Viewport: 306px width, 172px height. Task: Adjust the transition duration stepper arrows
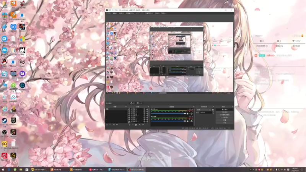point(213,112)
